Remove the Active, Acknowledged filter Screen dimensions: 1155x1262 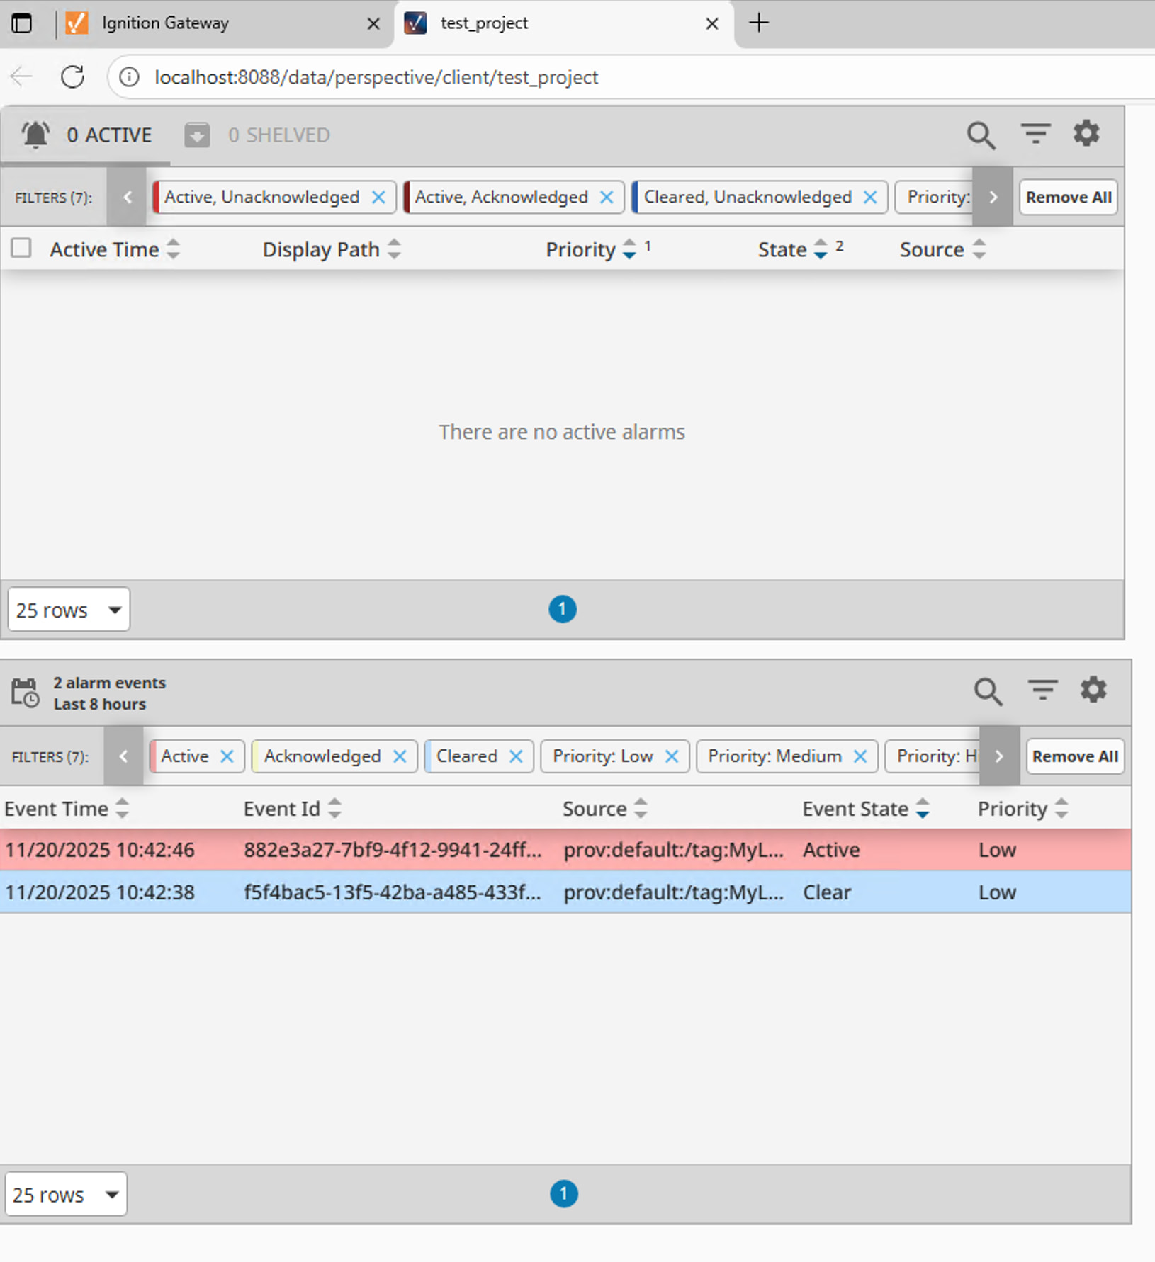[607, 197]
